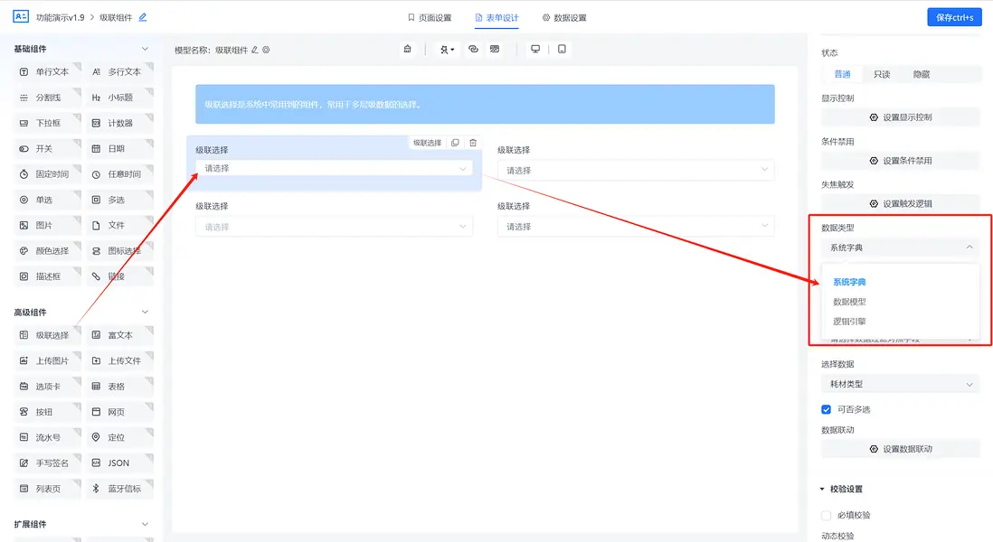Open 功能演示v1.9 breadcrumb link
993x542 pixels.
click(61, 17)
